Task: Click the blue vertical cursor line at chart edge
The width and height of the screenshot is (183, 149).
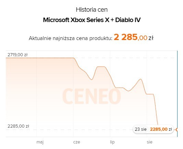Action: click(177, 94)
